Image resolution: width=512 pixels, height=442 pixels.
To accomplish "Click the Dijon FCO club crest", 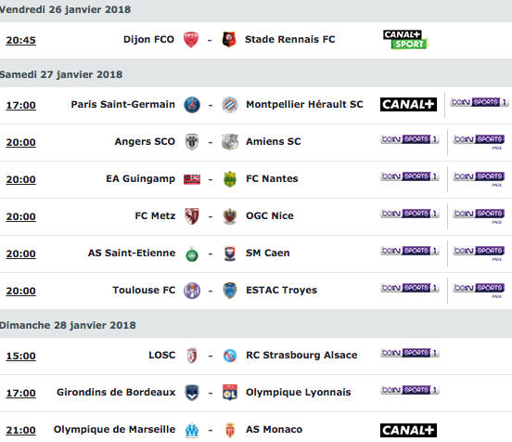I will tap(191, 40).
